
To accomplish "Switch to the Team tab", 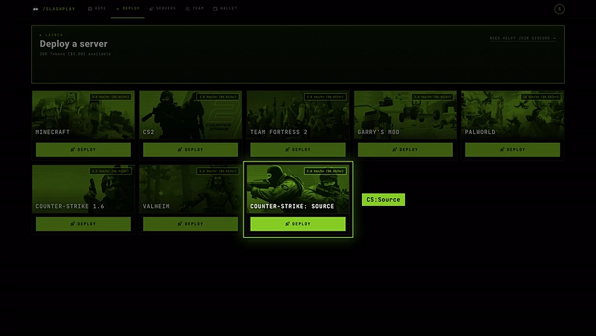I will (195, 9).
